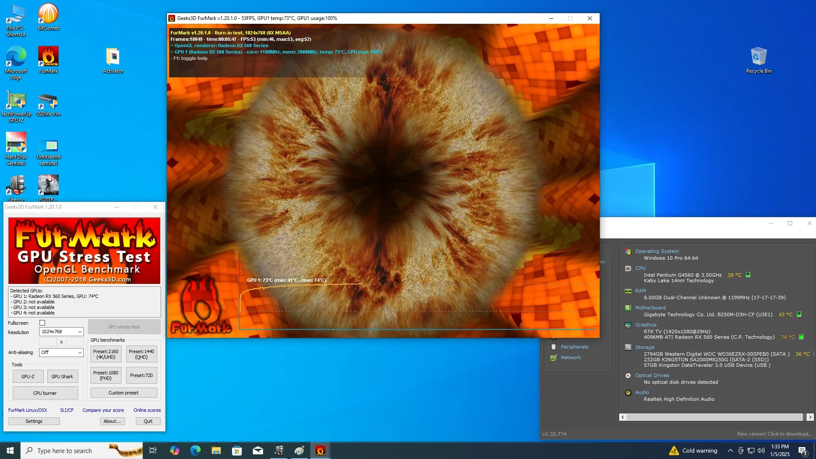Open the Microsoft Store taskbar icon
Image resolution: width=816 pixels, height=459 pixels.
237,450
